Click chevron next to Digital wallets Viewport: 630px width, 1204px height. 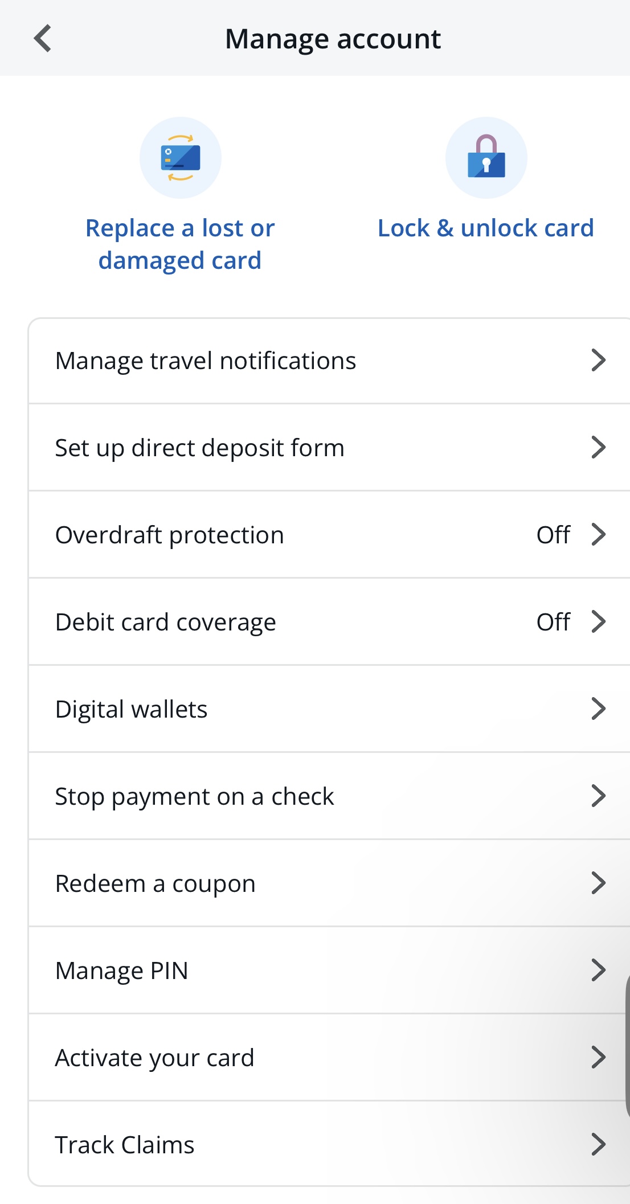click(x=598, y=709)
